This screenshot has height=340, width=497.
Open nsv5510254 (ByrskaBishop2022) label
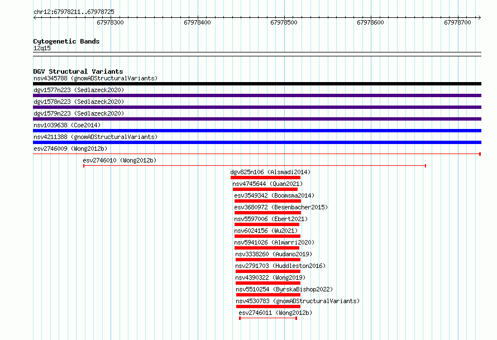(x=284, y=289)
